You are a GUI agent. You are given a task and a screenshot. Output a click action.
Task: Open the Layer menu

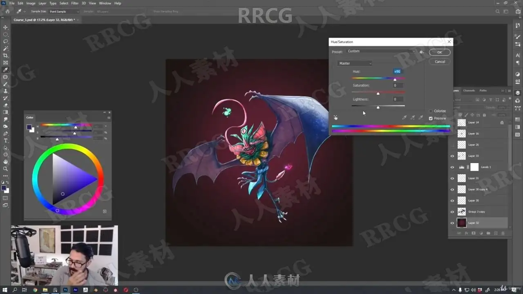pos(42,3)
